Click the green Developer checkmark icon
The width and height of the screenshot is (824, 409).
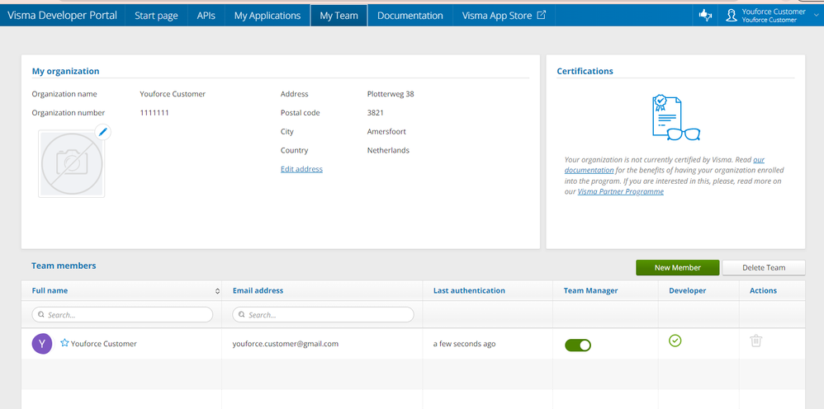(675, 341)
